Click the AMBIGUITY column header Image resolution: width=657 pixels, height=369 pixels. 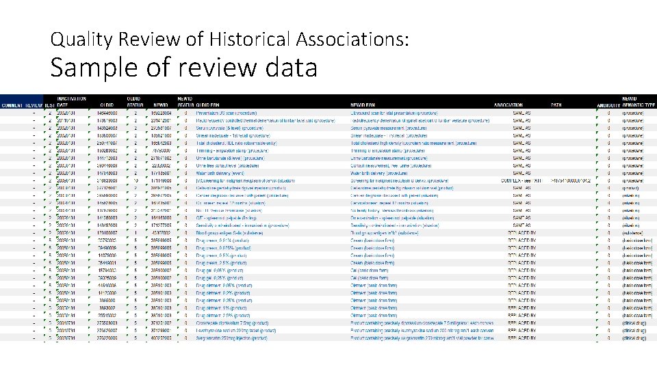click(608, 105)
